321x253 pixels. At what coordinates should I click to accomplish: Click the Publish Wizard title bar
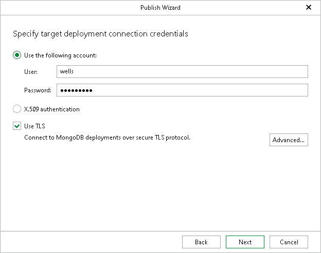160,8
